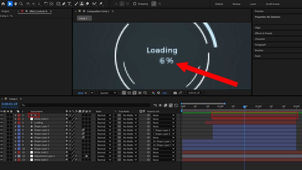Switch to the Project tab
The height and width of the screenshot is (170, 302).
click(5, 11)
